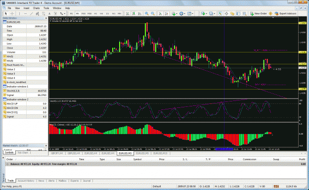
Task: Switch to the GBPJPY,H4 chart tab
Action: (57, 153)
